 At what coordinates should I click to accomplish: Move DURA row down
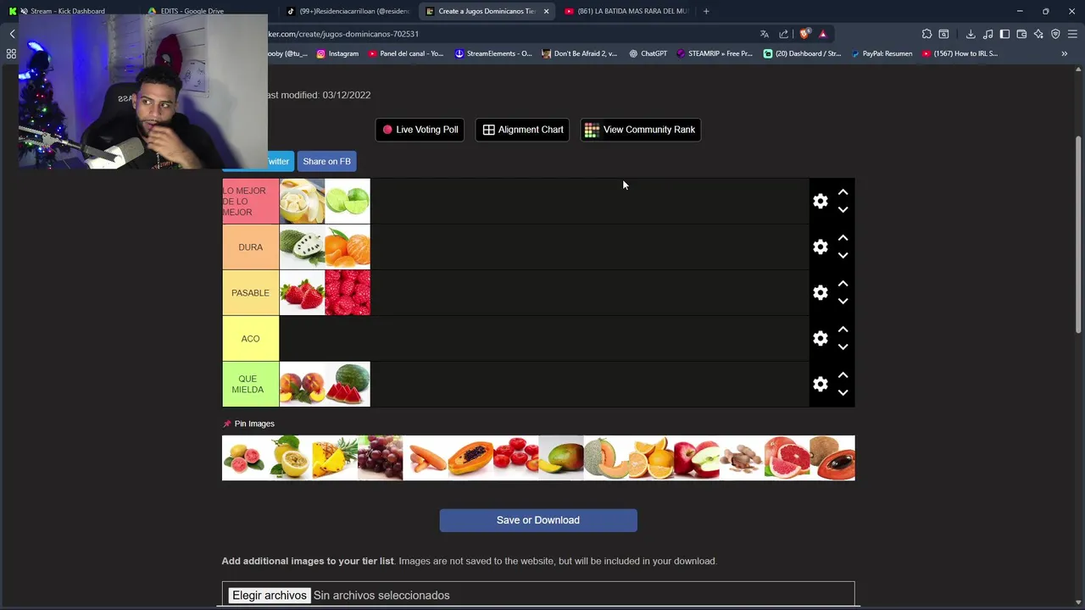(843, 256)
